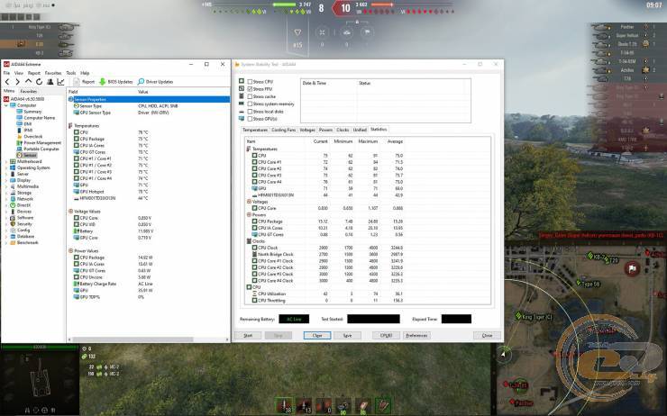This screenshot has width=667, height=416.
Task: Select the highlighted Sensor Properties row
Action: pos(149,99)
